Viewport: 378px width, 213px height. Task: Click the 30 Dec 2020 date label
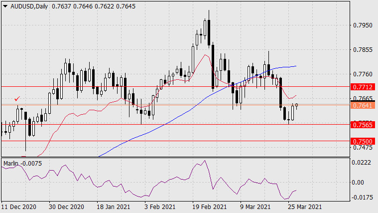click(x=66, y=207)
